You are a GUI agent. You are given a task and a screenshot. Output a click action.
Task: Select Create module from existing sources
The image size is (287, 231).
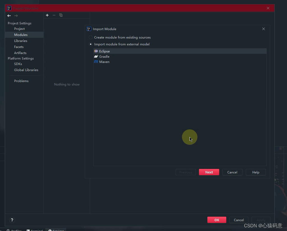[120, 37]
